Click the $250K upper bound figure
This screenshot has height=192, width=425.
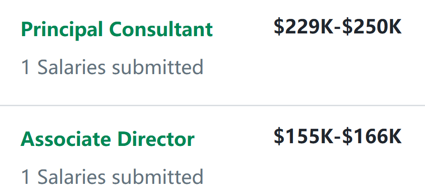click(x=372, y=27)
